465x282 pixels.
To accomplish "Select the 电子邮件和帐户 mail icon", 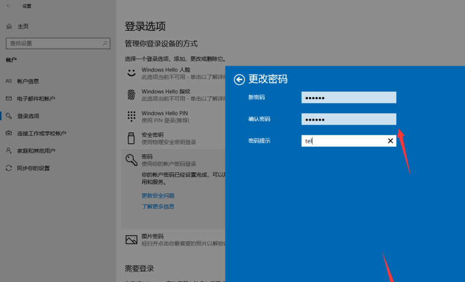I will coord(9,99).
